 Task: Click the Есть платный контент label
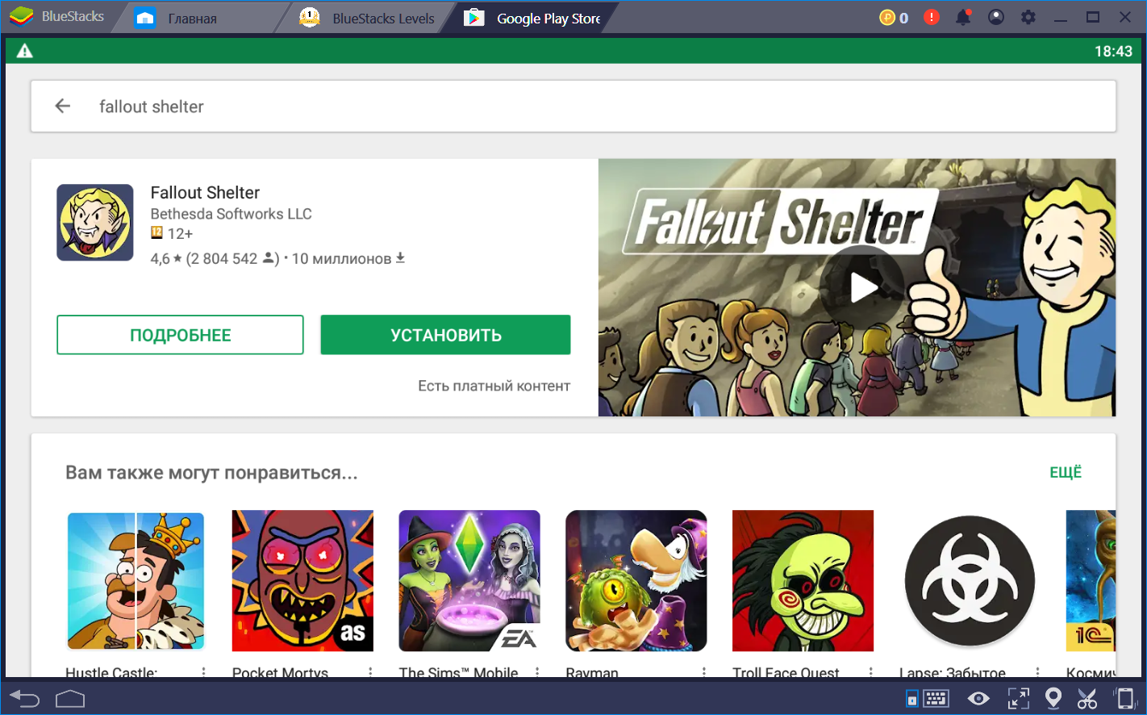(x=494, y=386)
